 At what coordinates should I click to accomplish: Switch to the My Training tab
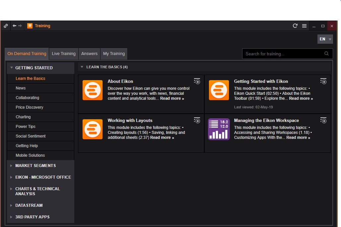[x=114, y=54]
